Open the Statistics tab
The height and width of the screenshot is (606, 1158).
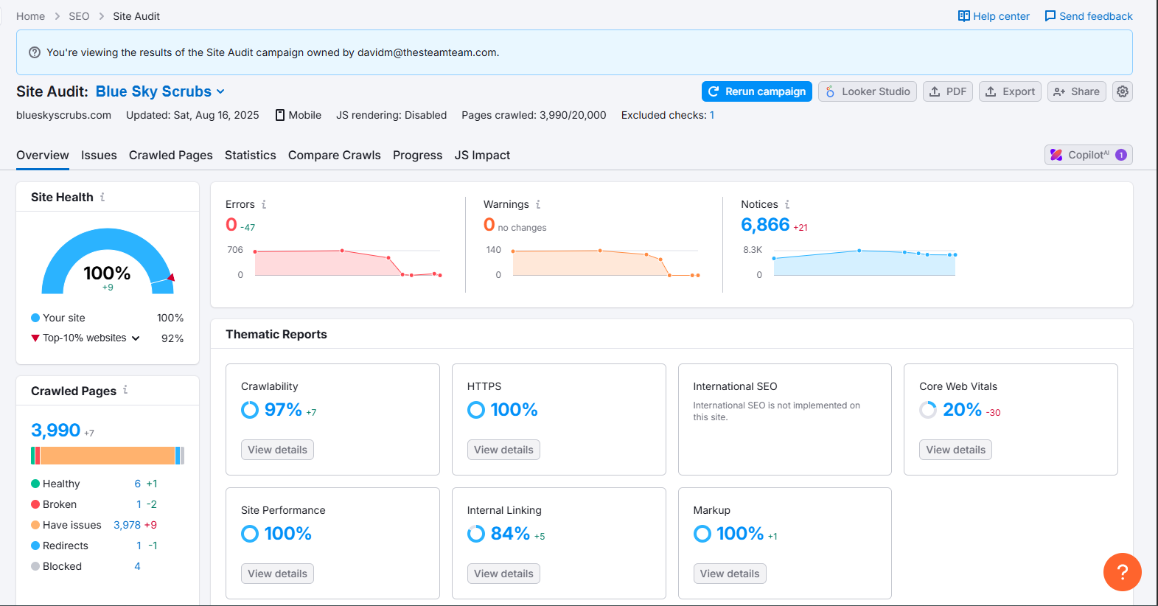(x=251, y=156)
